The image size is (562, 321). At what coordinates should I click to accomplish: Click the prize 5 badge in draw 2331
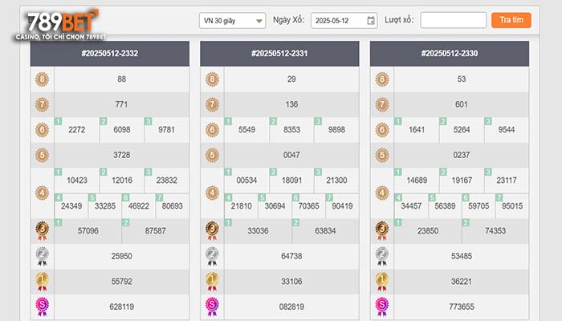click(x=212, y=155)
